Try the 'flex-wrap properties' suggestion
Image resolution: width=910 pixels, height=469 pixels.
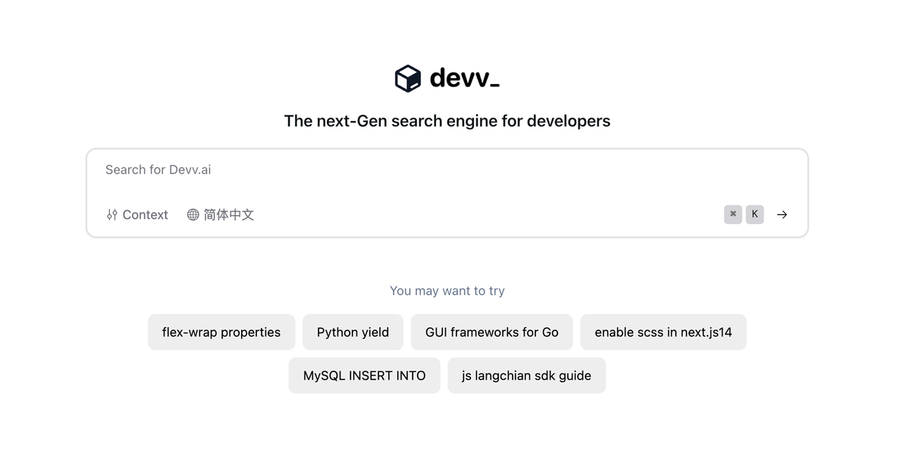click(x=221, y=332)
